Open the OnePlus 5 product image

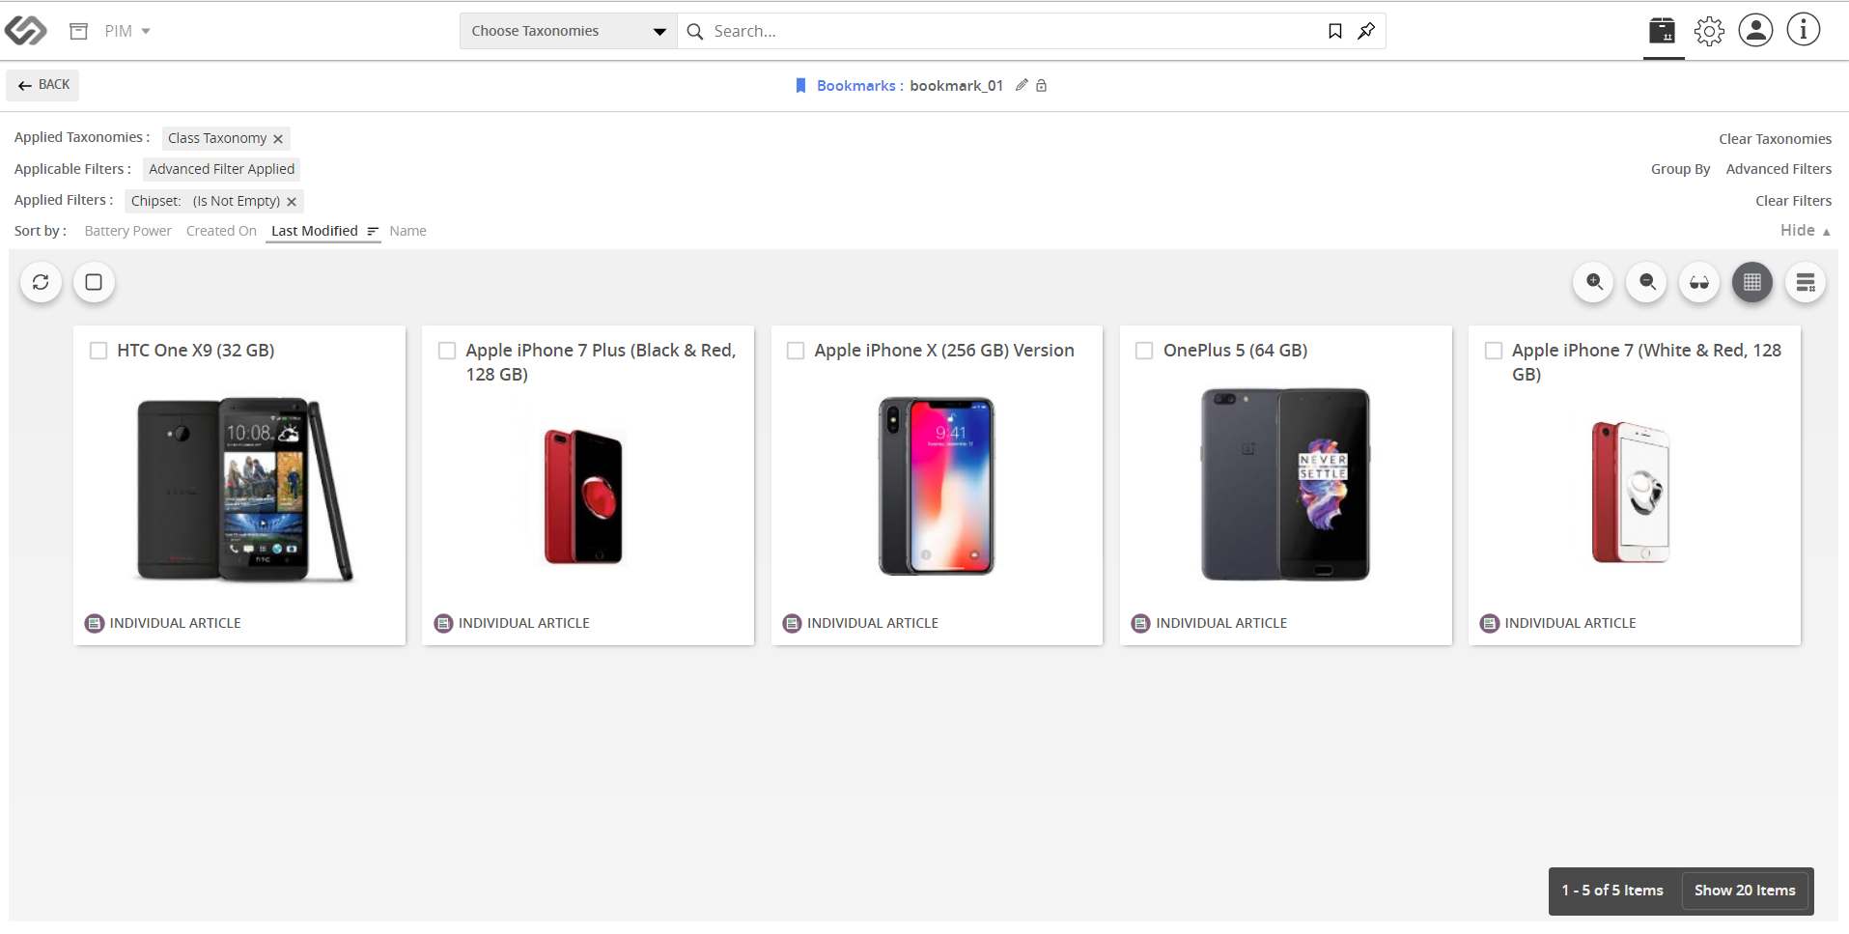coord(1285,485)
